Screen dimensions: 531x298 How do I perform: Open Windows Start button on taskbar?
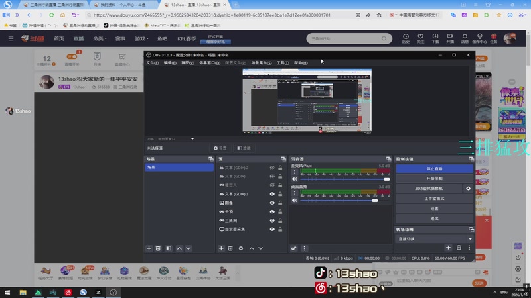[7, 292]
